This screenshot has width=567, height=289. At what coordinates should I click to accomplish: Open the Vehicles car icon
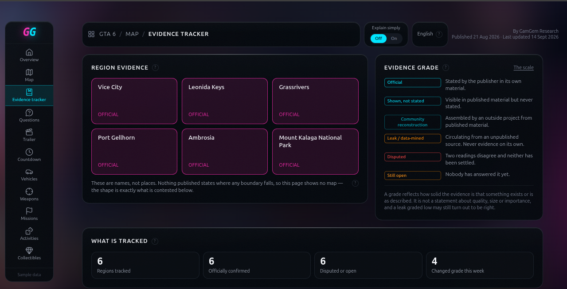[x=29, y=172]
